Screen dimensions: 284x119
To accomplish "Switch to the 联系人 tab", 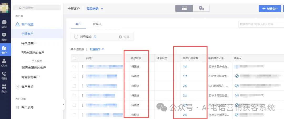I will coord(97,24).
